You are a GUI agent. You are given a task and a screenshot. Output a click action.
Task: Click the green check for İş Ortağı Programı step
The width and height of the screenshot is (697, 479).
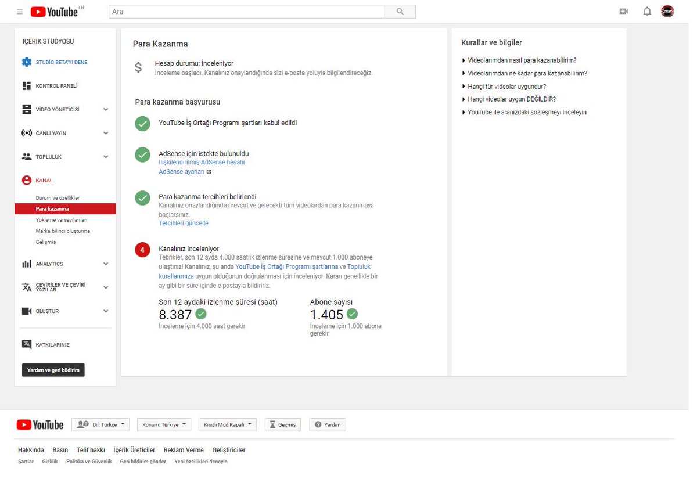pos(142,124)
